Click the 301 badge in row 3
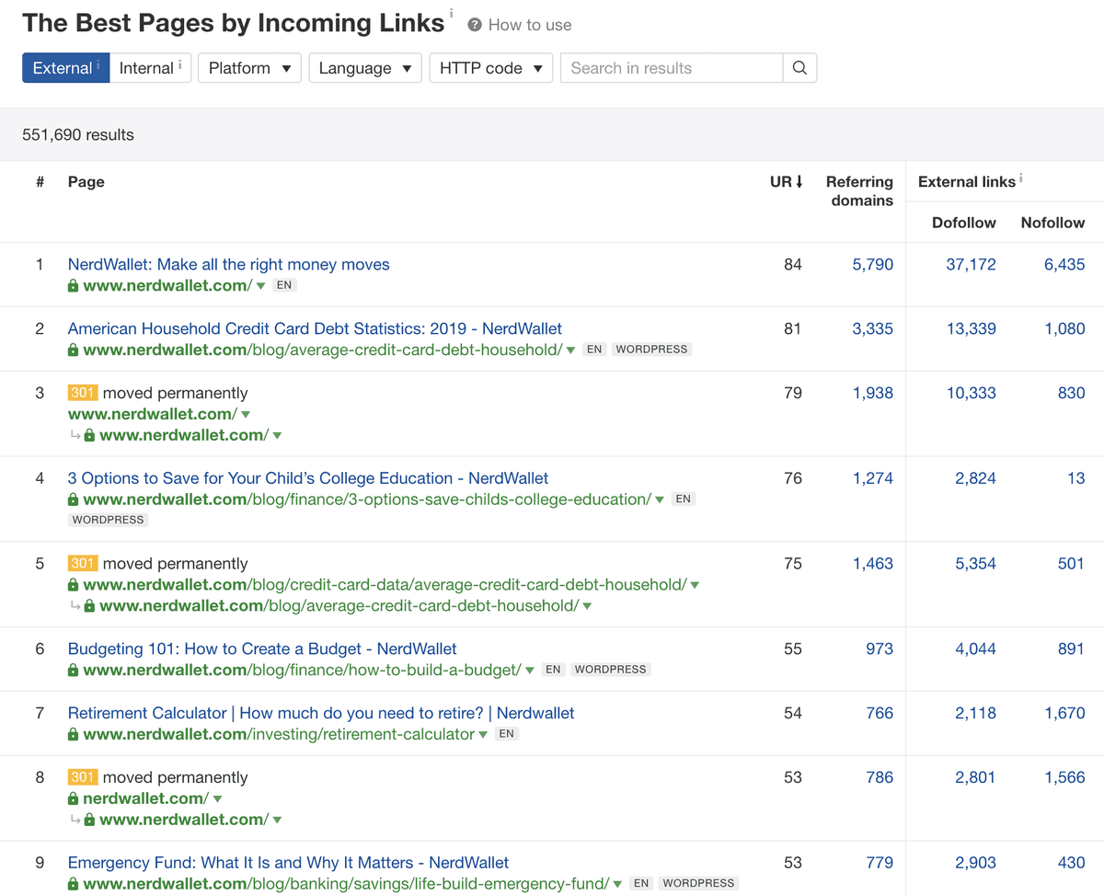The width and height of the screenshot is (1104, 895). [83, 393]
